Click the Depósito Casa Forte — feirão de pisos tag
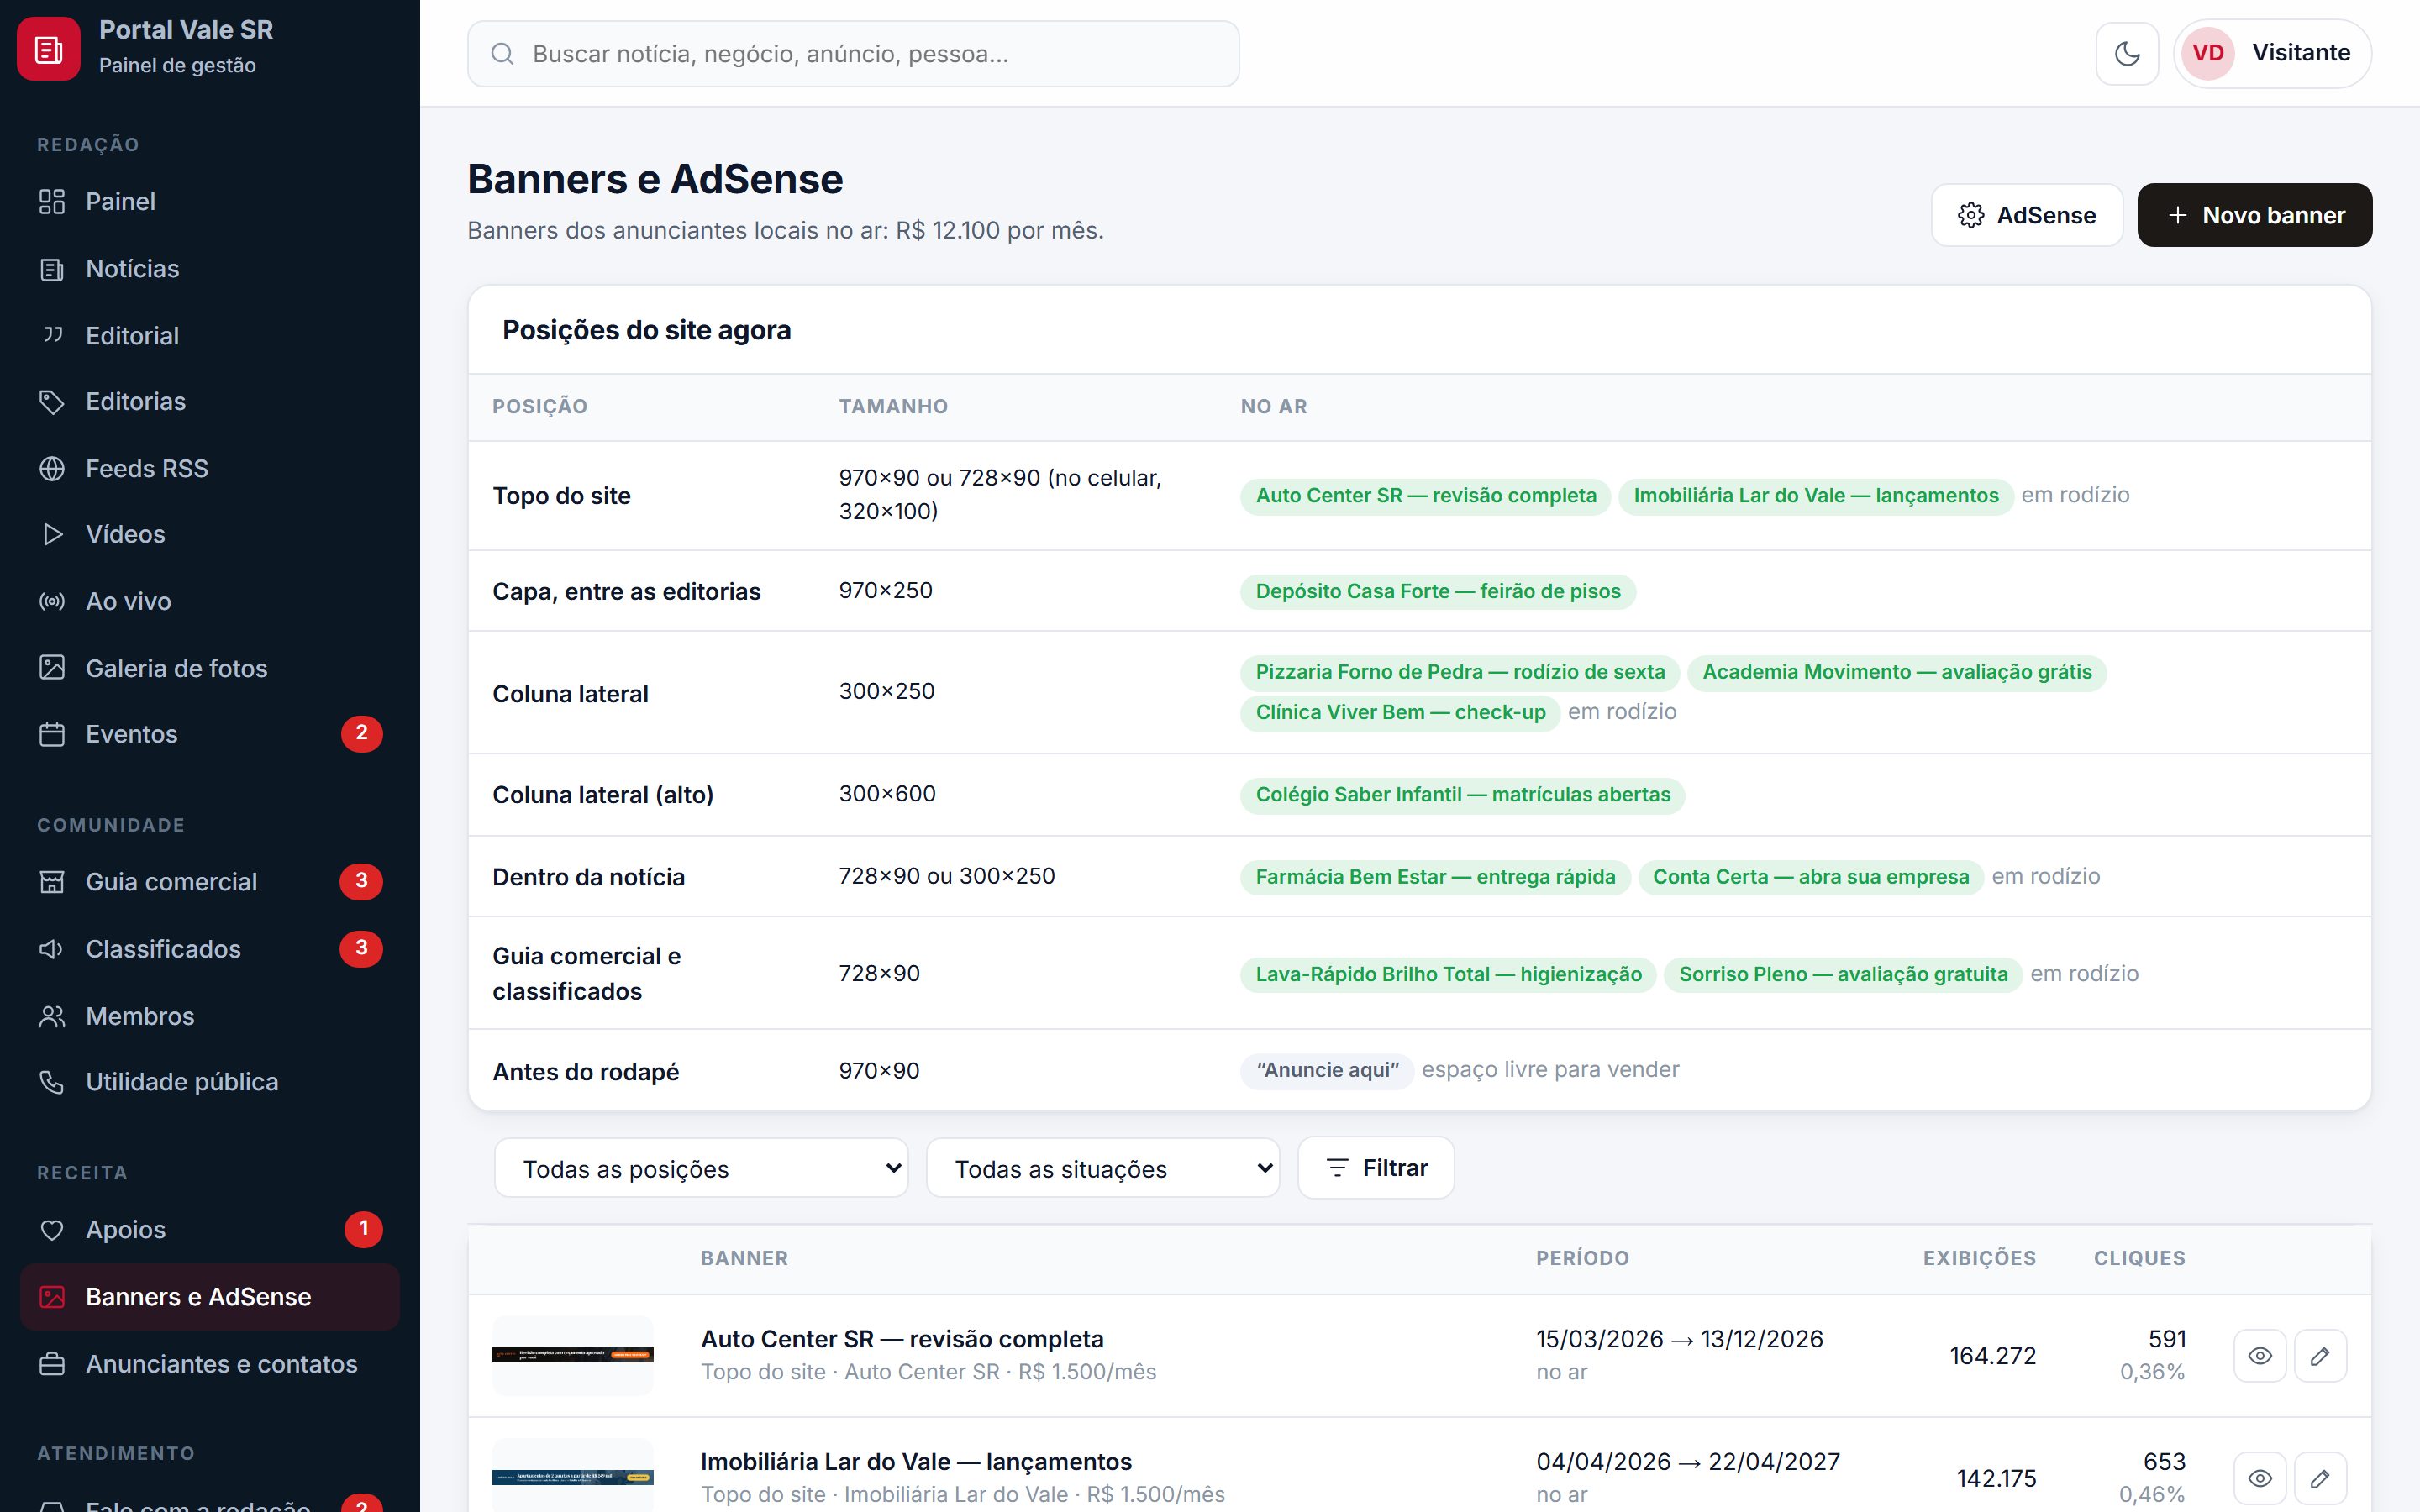The image size is (2420, 1512). [1437, 591]
